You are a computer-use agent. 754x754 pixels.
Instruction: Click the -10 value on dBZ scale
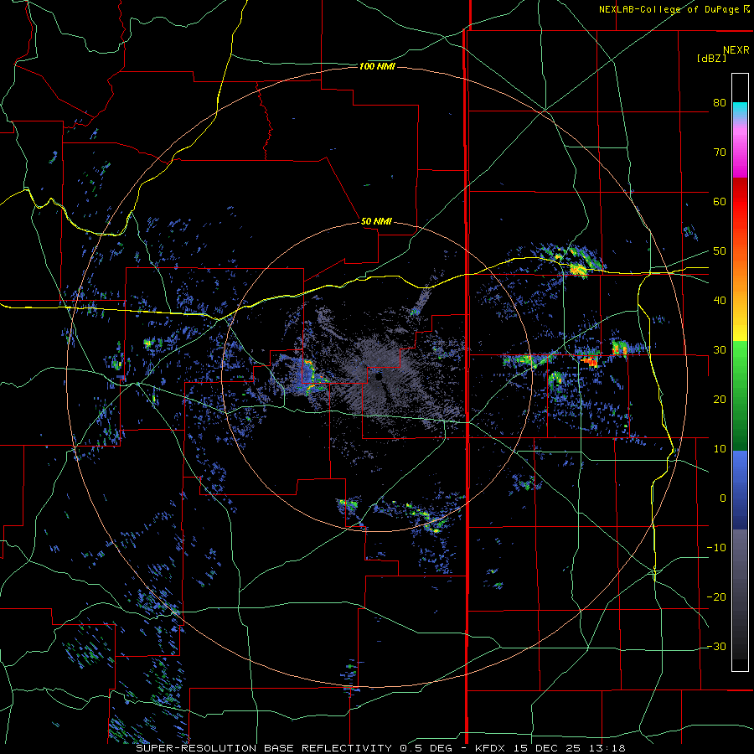click(x=716, y=547)
